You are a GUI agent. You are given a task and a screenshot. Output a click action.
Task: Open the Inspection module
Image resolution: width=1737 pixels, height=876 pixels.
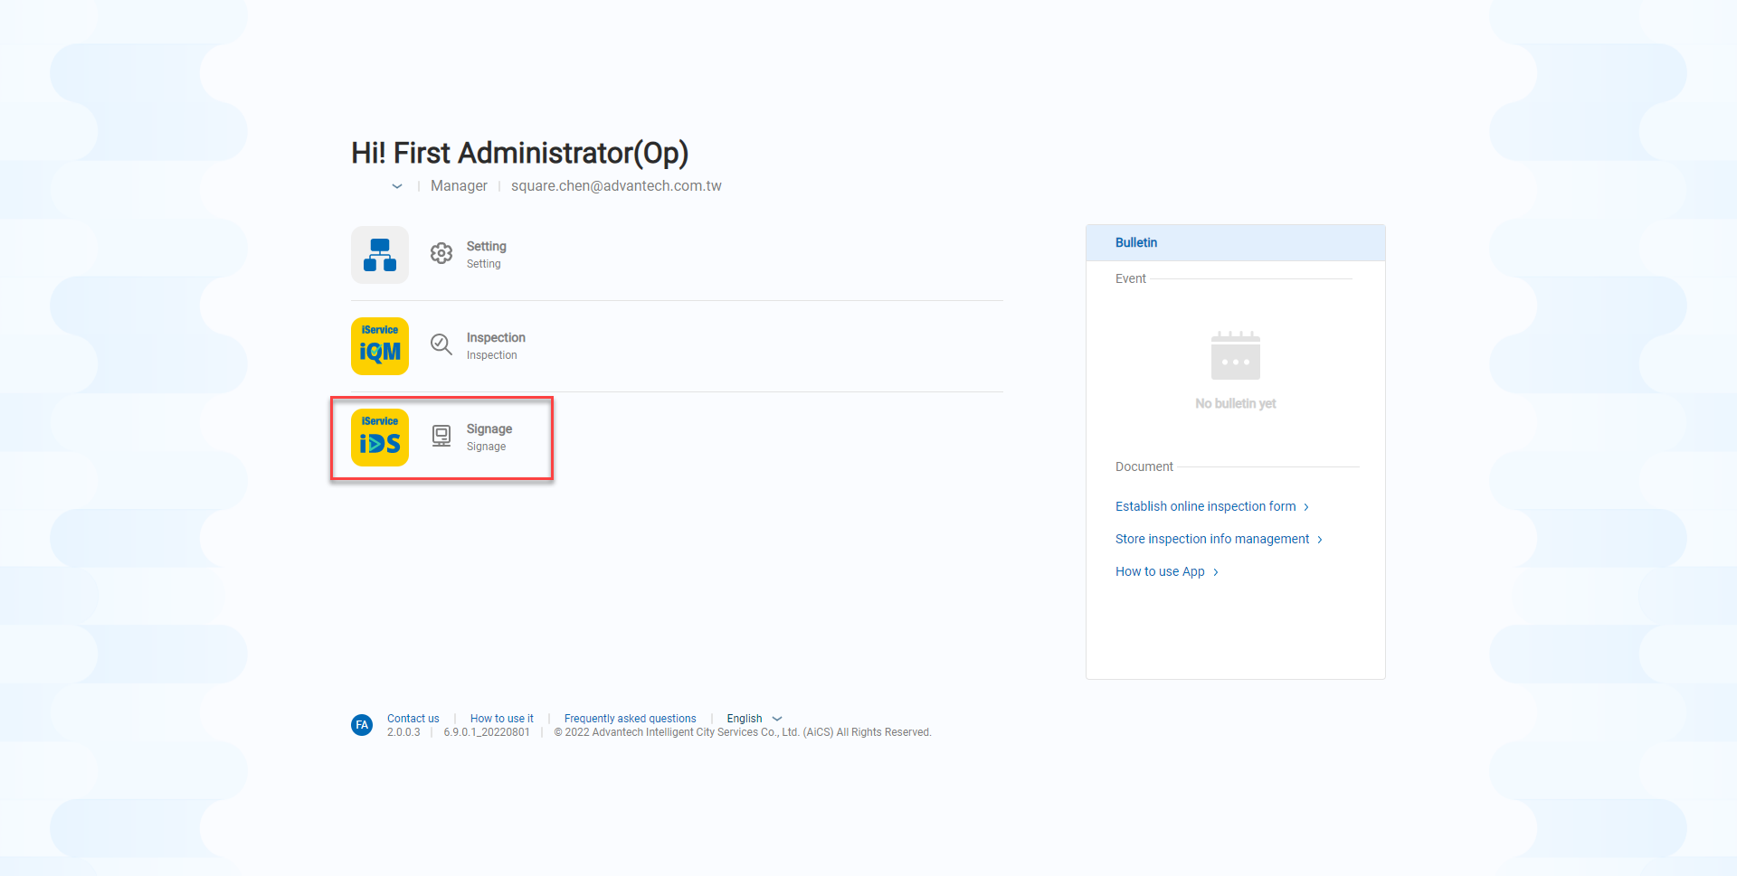[496, 345]
